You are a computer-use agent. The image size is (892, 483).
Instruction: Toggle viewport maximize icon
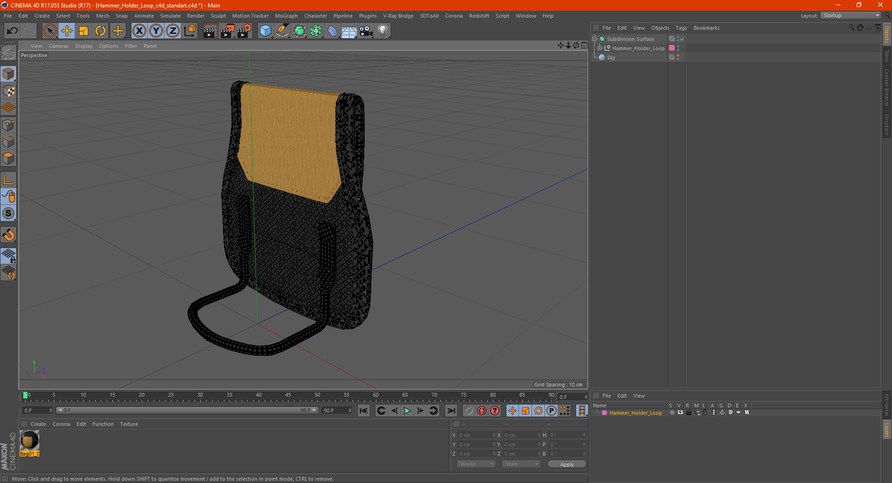584,46
